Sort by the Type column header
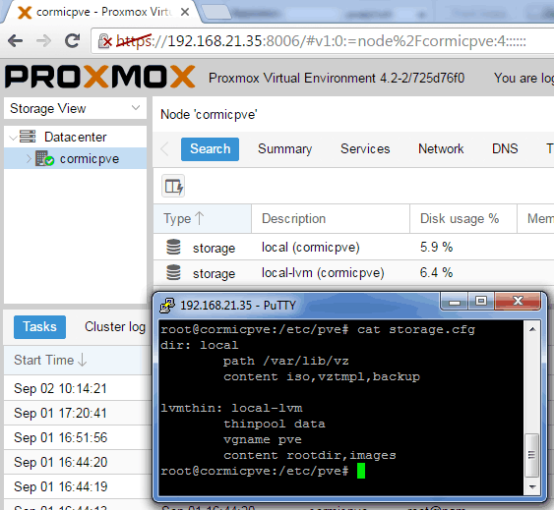This screenshot has width=554, height=510. point(203,218)
